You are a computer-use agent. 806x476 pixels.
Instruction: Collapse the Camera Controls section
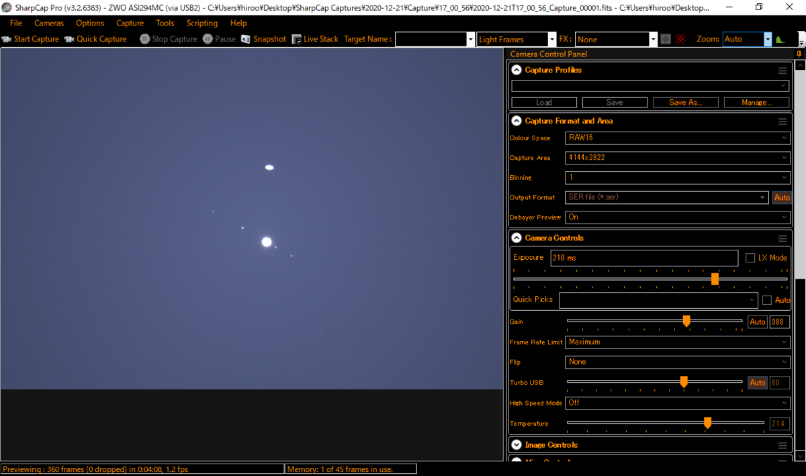(517, 238)
